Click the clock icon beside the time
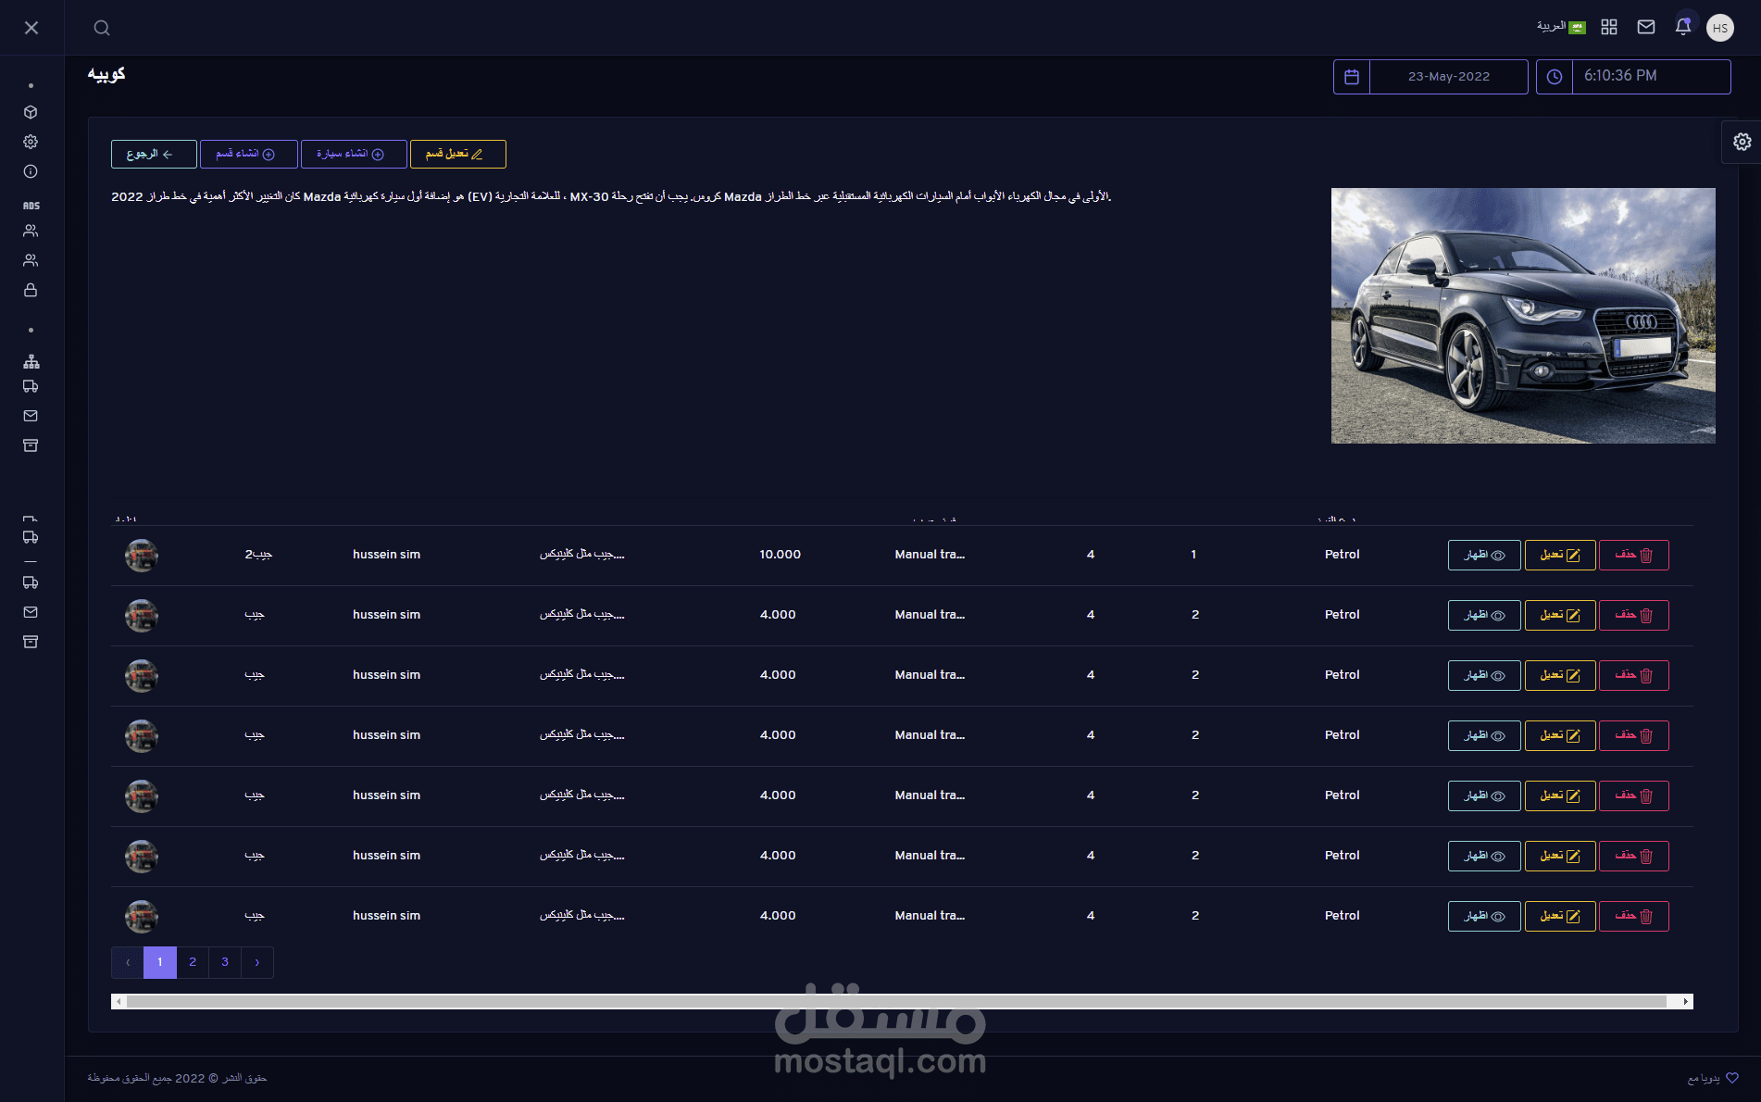The width and height of the screenshot is (1761, 1102). pos(1555,77)
